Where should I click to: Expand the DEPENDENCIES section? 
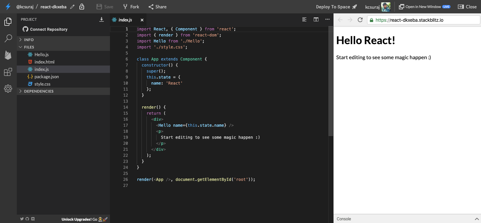pos(63,91)
